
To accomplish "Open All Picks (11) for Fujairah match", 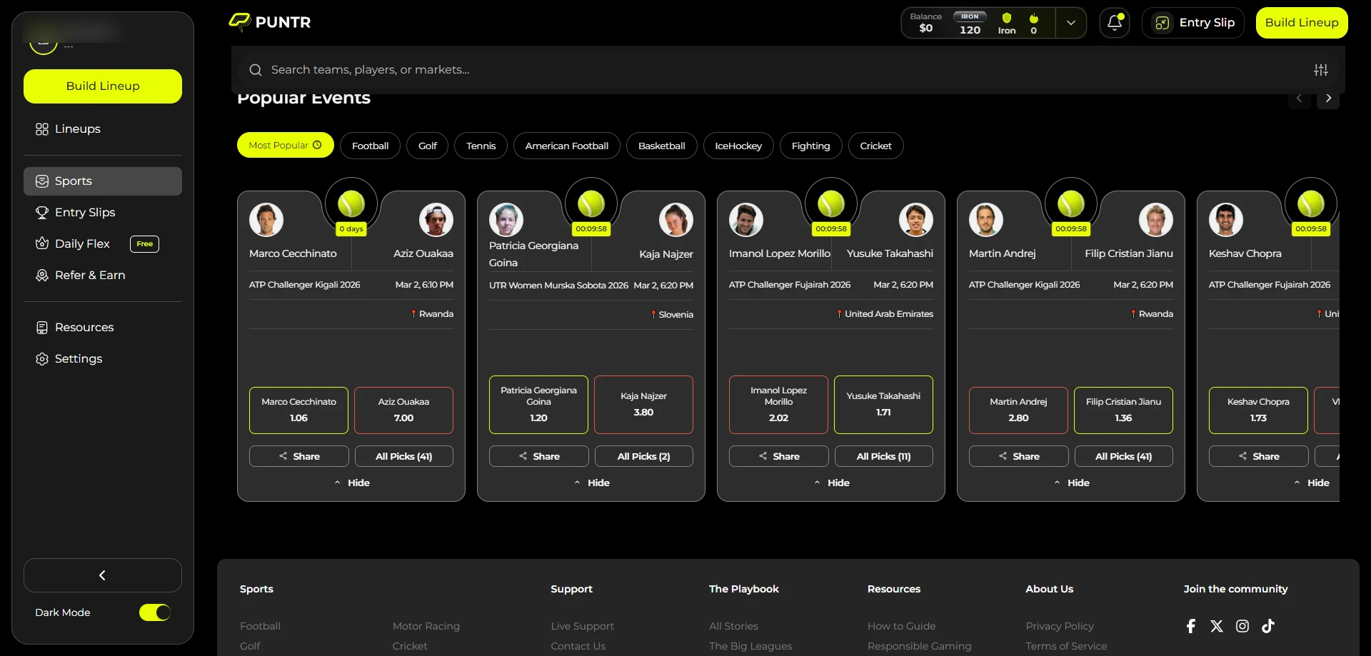I will (883, 456).
